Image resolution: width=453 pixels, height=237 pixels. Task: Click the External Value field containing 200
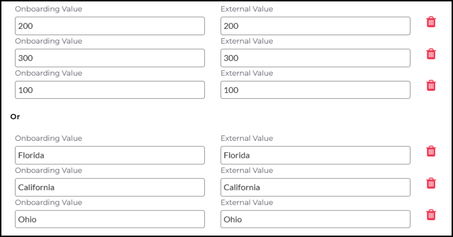315,26
